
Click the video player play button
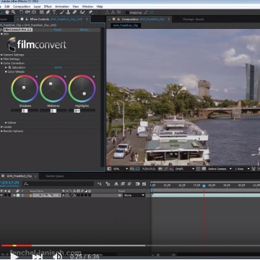tap(14, 256)
